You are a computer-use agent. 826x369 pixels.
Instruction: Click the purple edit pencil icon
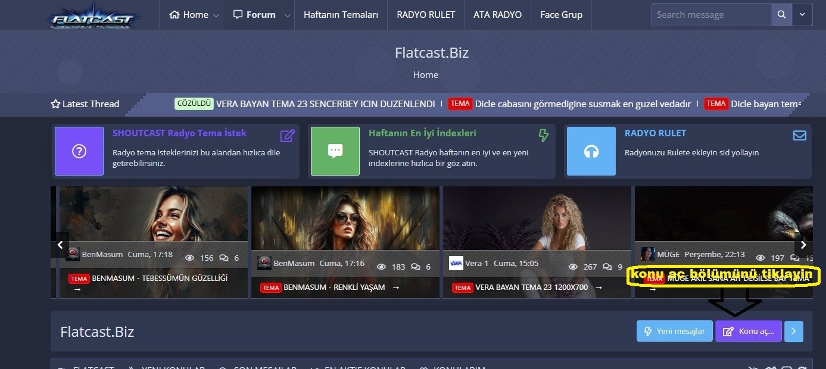287,136
